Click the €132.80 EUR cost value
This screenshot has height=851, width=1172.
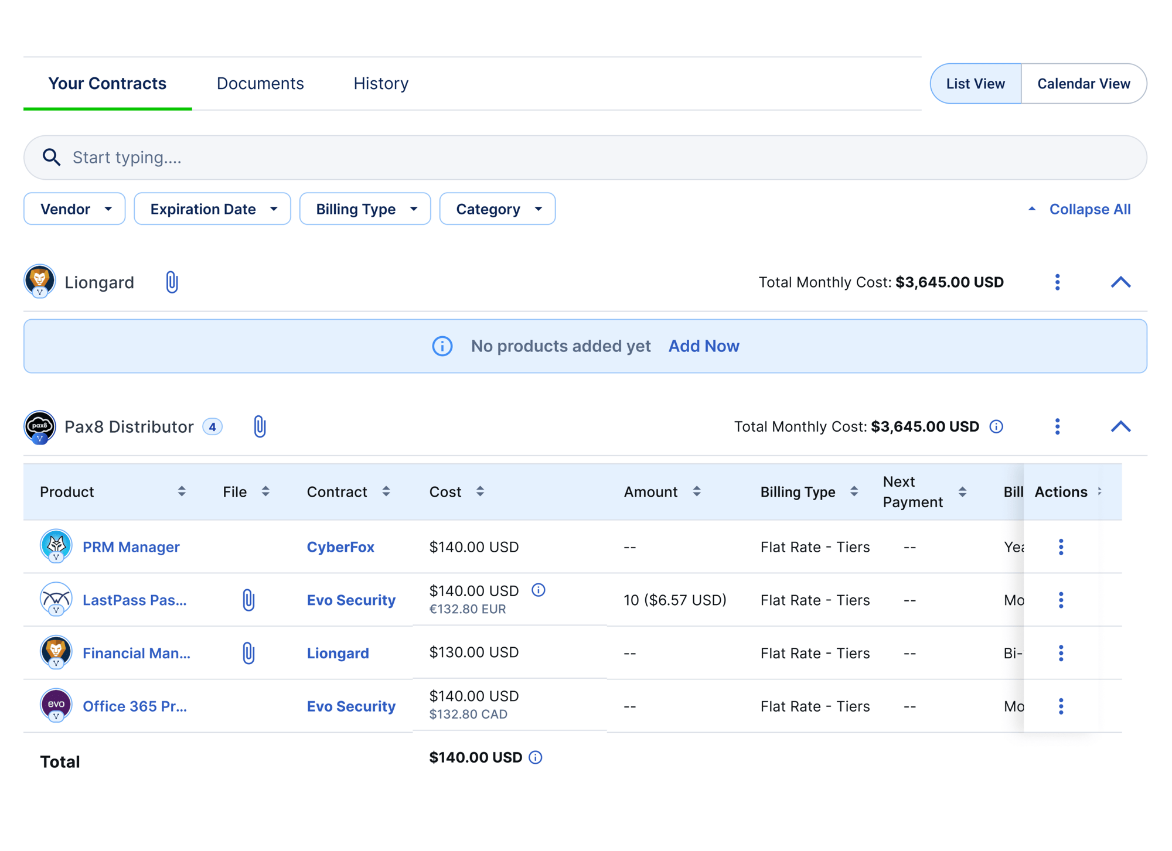pyautogui.click(x=468, y=609)
